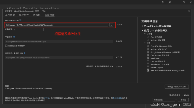Click the 4.71 GB size value
The height and width of the screenshot is (108, 194).
pos(119,57)
